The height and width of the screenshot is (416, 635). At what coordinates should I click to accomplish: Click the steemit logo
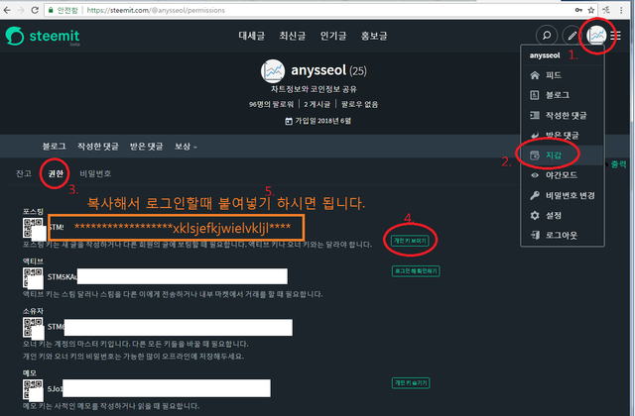click(x=43, y=36)
